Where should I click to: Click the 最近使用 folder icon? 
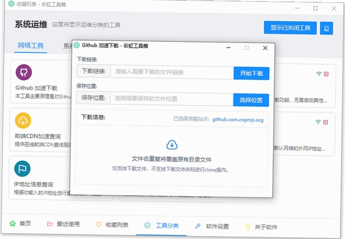(50, 224)
